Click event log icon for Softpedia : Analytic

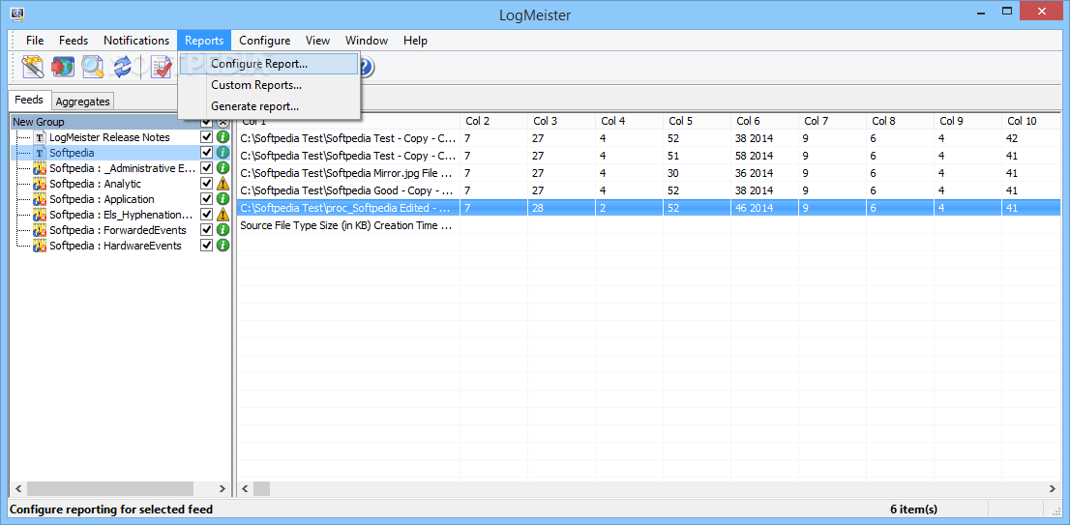[40, 184]
